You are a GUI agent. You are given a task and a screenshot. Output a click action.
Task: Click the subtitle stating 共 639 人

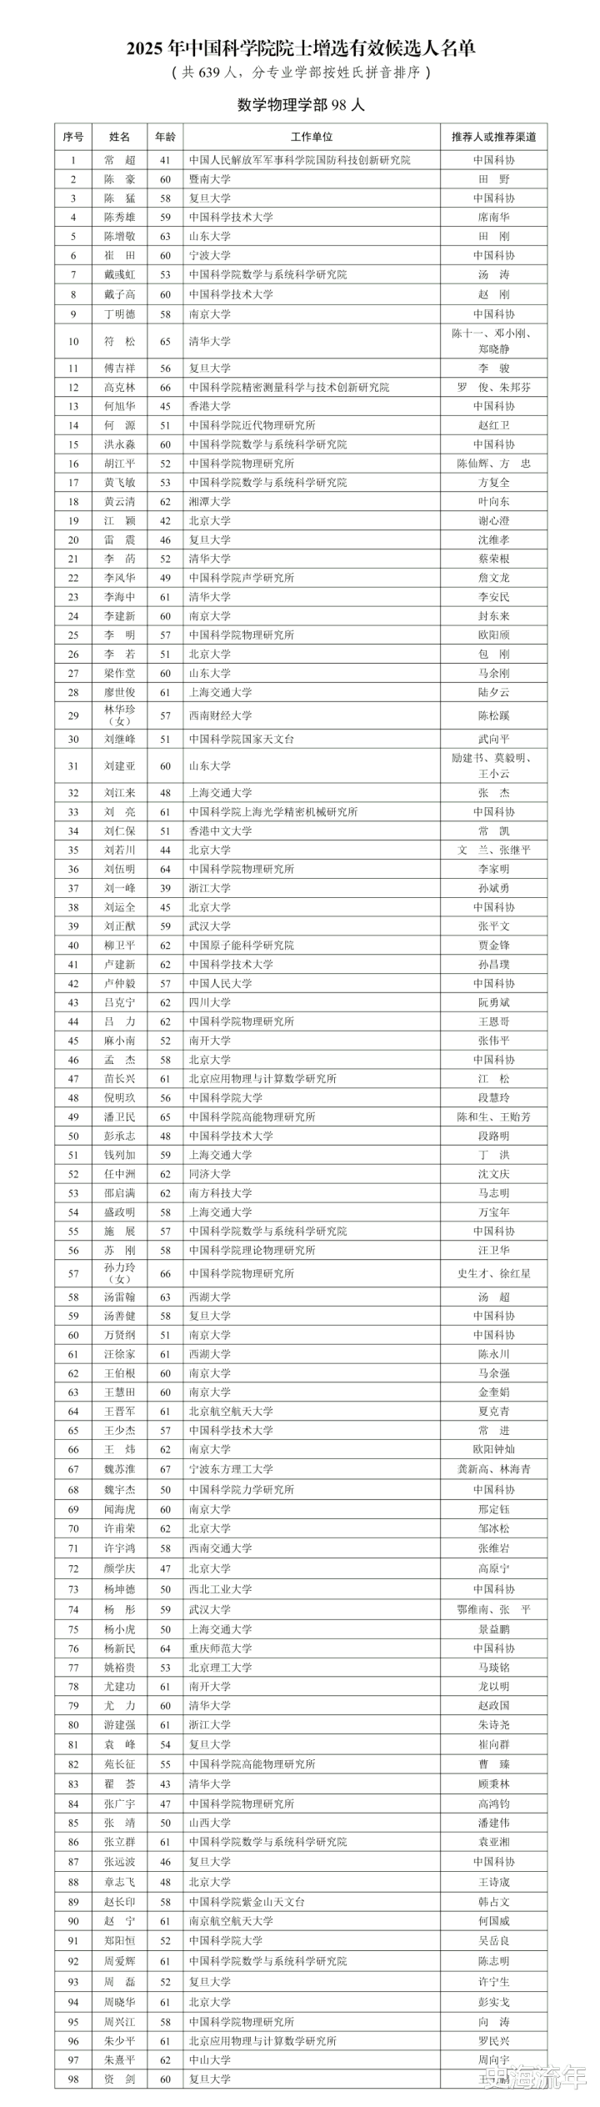click(x=301, y=73)
